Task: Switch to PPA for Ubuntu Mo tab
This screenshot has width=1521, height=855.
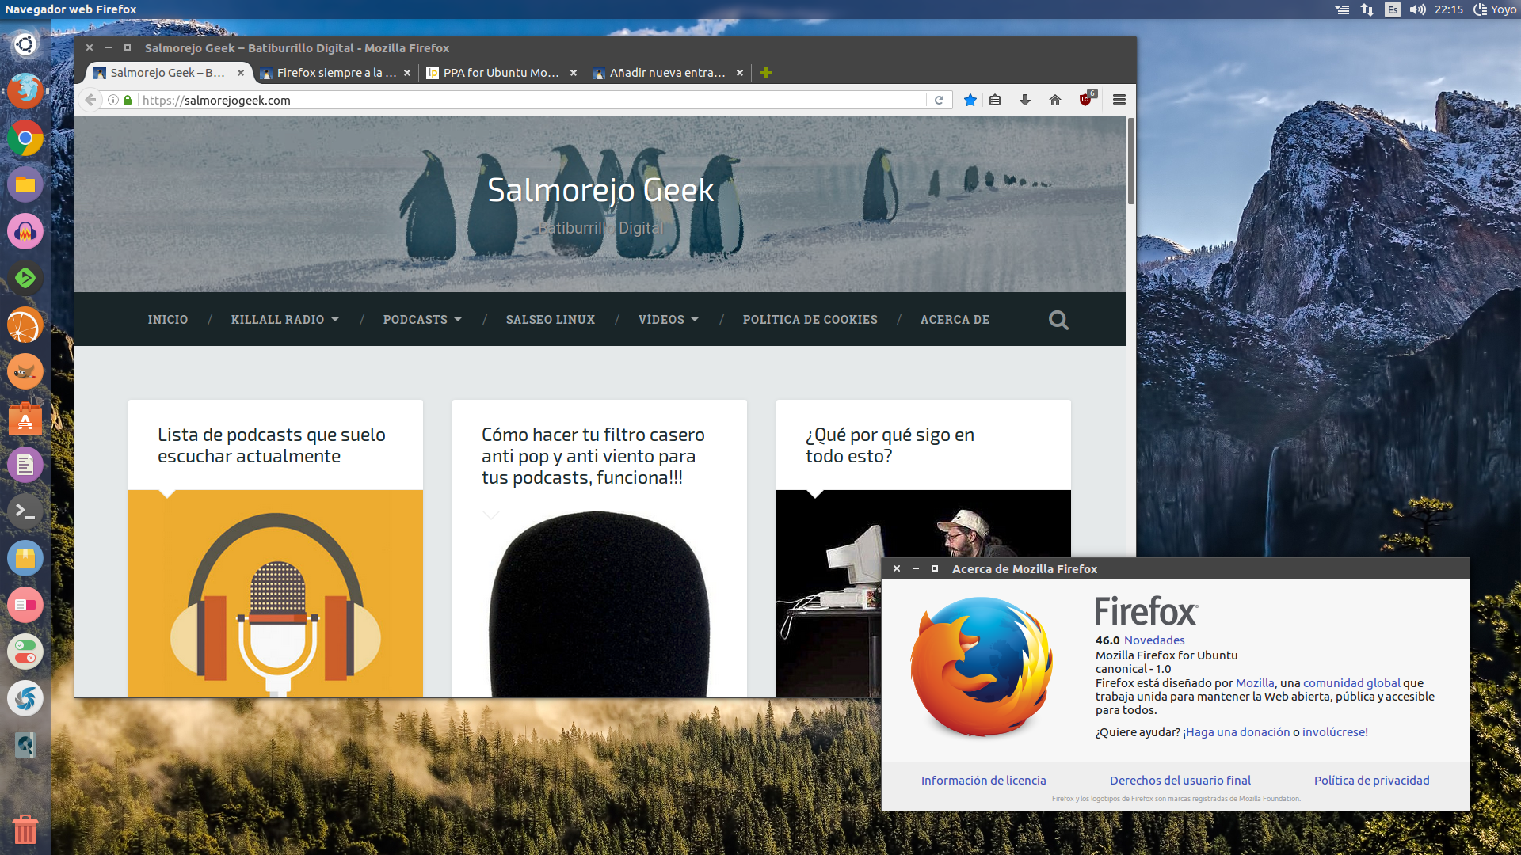Action: (502, 73)
